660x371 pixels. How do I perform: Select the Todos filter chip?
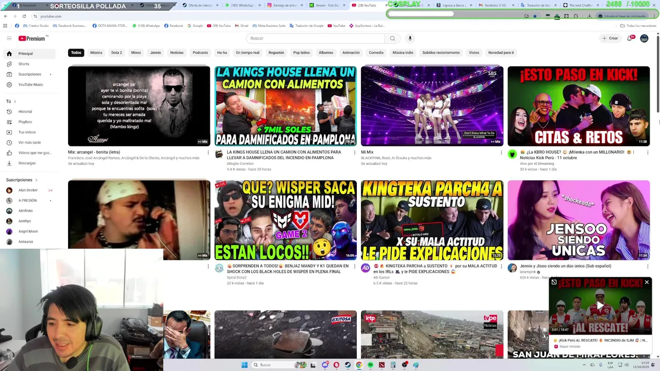[76, 53]
